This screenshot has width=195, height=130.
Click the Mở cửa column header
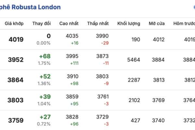tap(157, 23)
